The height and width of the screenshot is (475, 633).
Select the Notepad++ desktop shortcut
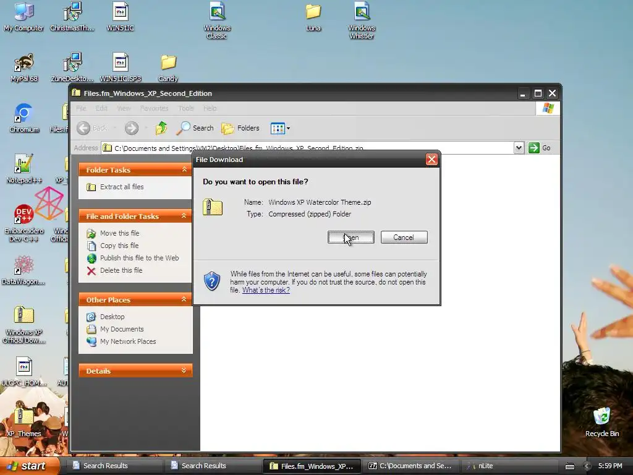point(24,169)
